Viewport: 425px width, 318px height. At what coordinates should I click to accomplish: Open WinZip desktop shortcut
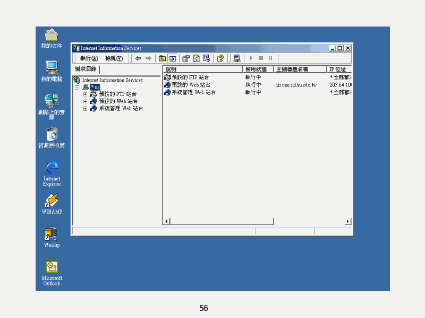pos(52,237)
